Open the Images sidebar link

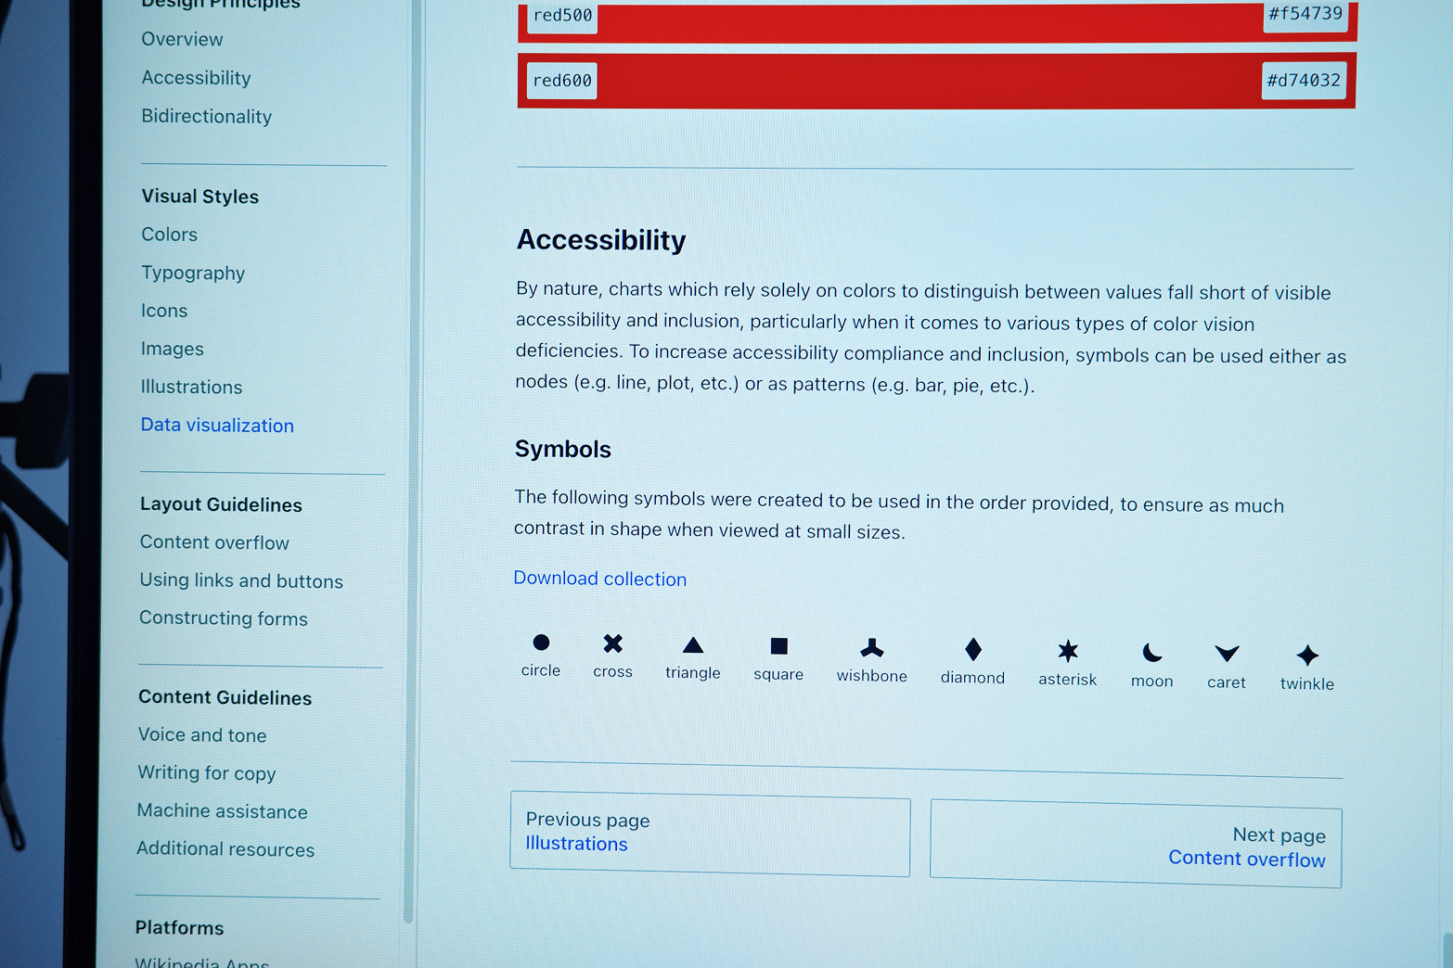[x=172, y=349]
